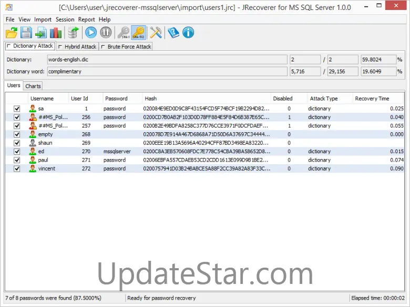Screen dimensions: 410x307
Task: Uncheck the vincent user checkbox
Action: tap(17, 168)
